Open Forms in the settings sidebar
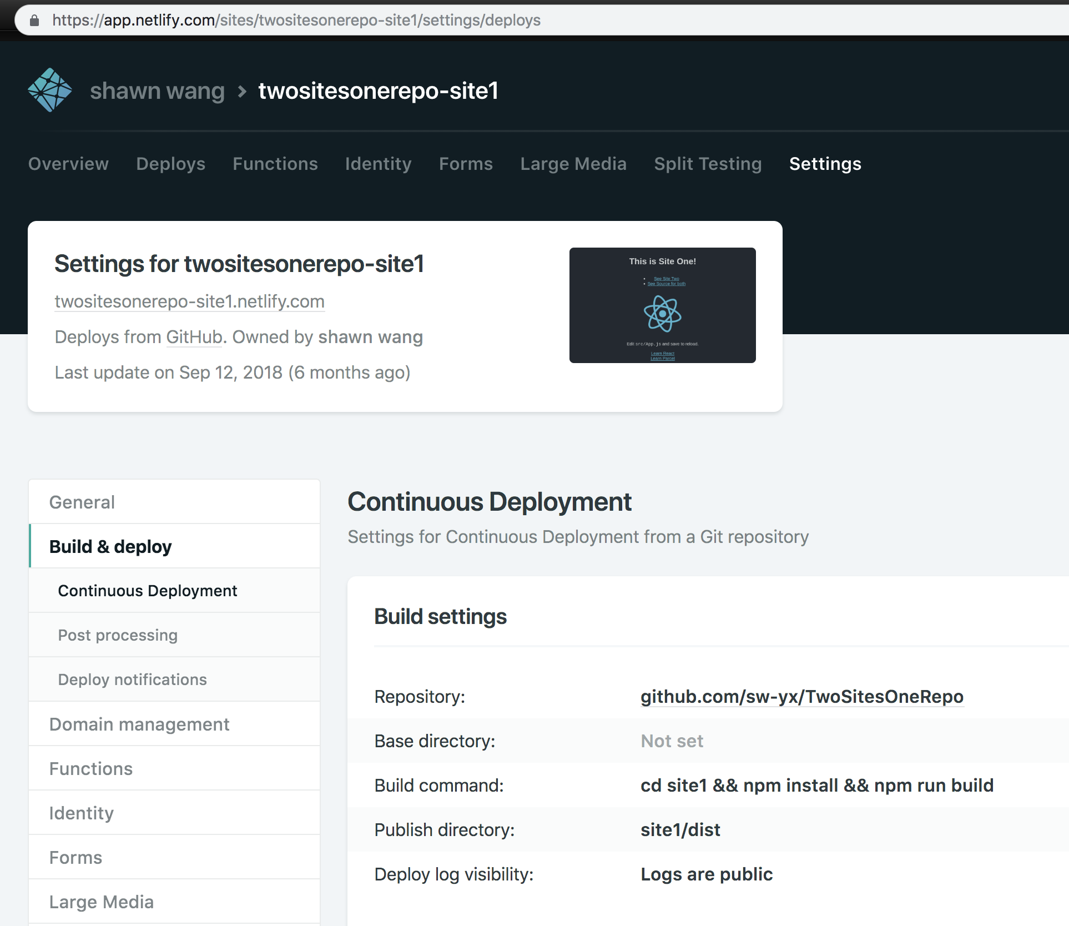Viewport: 1069px width, 926px height. [x=174, y=857]
